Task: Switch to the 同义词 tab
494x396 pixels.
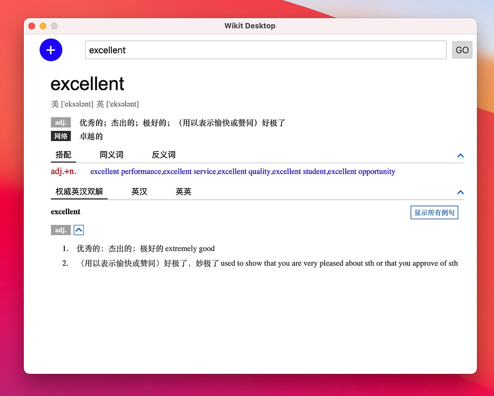Action: (x=111, y=155)
